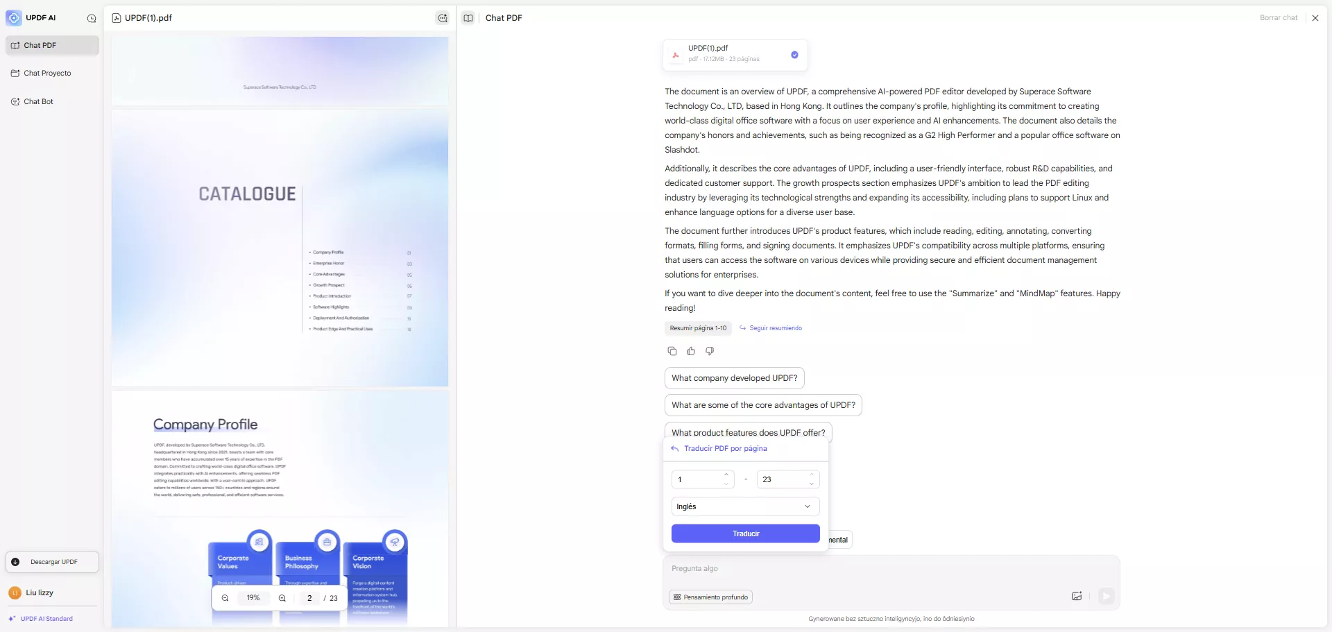Click the image upload icon
This screenshot has height=632, width=1332.
1077,596
